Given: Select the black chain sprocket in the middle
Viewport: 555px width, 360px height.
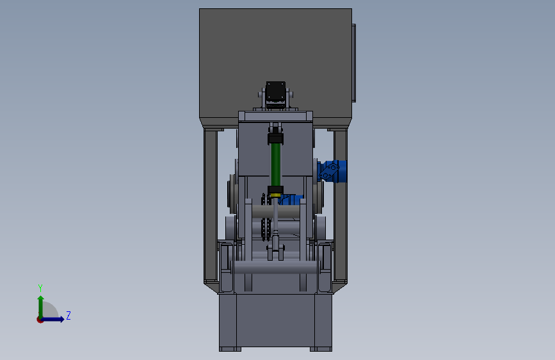Looking at the screenshot, I should click(266, 217).
